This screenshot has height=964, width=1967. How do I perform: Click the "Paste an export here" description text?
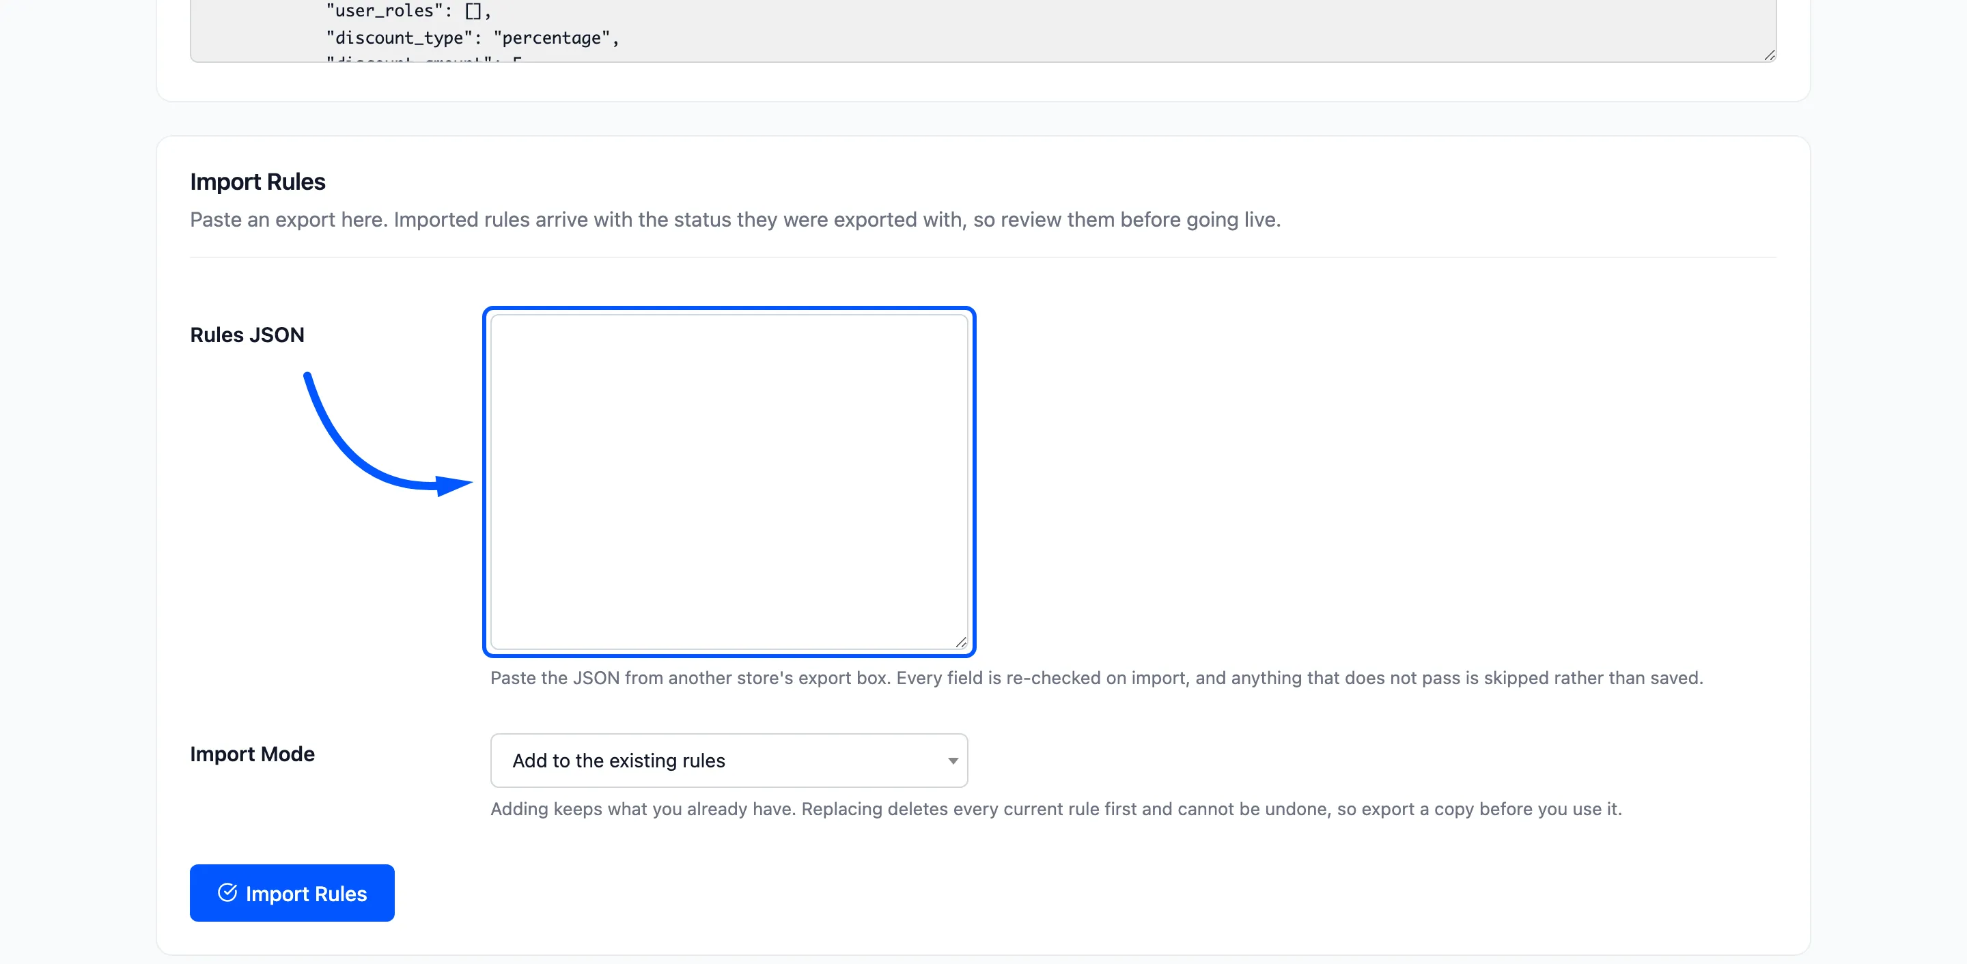(x=735, y=220)
